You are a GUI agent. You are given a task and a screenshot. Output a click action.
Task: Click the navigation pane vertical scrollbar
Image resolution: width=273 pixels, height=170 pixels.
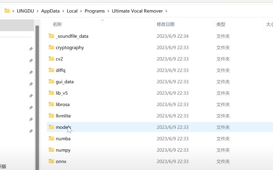coord(37,97)
